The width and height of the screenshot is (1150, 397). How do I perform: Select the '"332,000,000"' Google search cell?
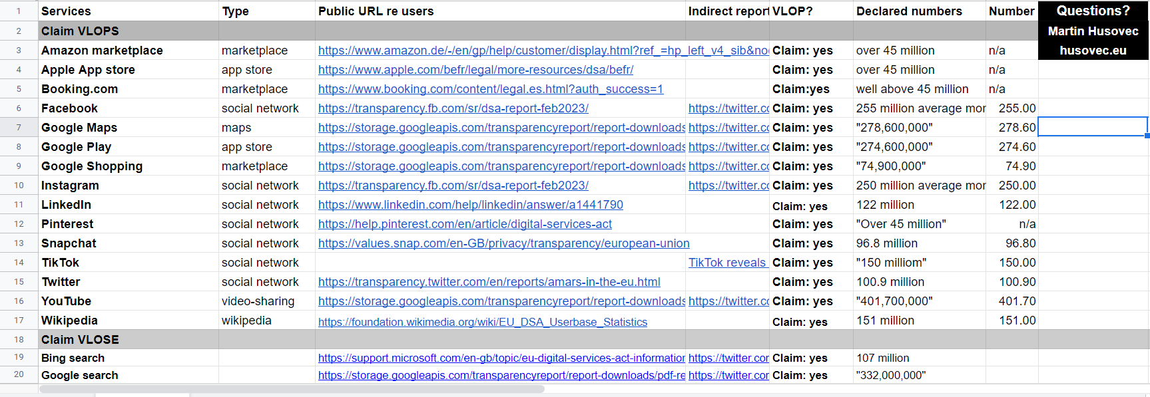pyautogui.click(x=920, y=375)
